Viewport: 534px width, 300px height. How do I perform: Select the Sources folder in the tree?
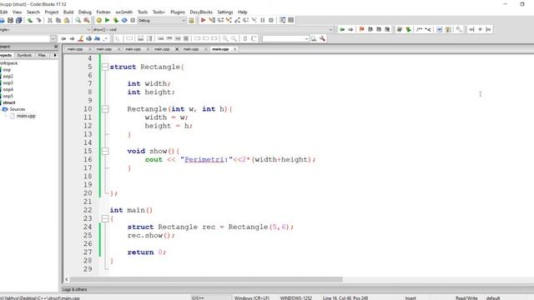pos(17,109)
